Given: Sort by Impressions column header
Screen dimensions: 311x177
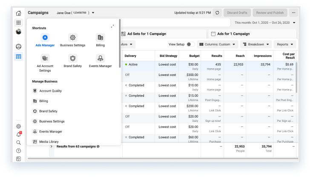Looking at the screenshot, I should click(x=262, y=56).
